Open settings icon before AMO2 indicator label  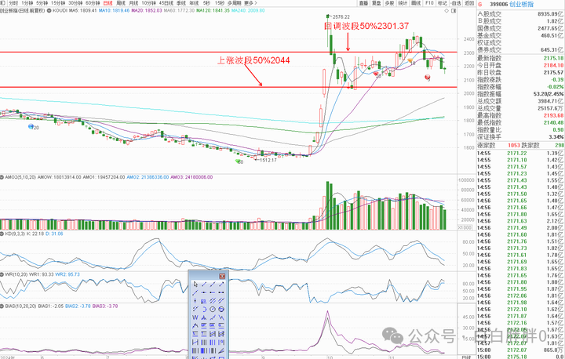coord(2,177)
